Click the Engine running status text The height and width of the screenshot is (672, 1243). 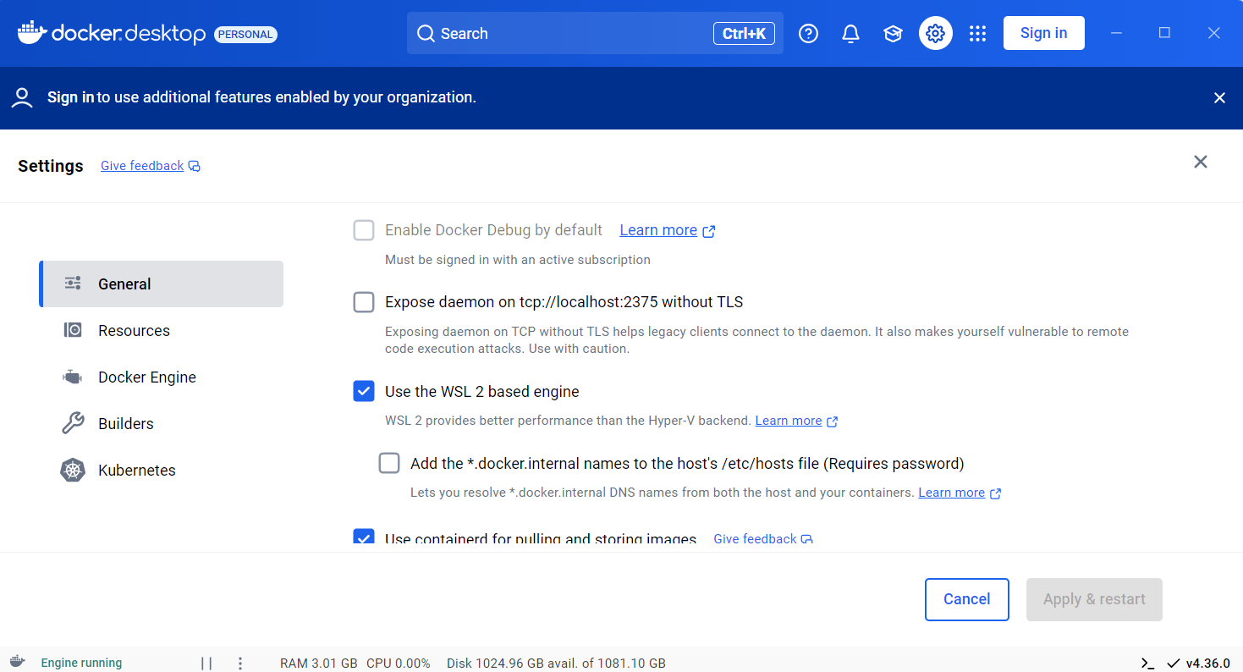coord(81,663)
